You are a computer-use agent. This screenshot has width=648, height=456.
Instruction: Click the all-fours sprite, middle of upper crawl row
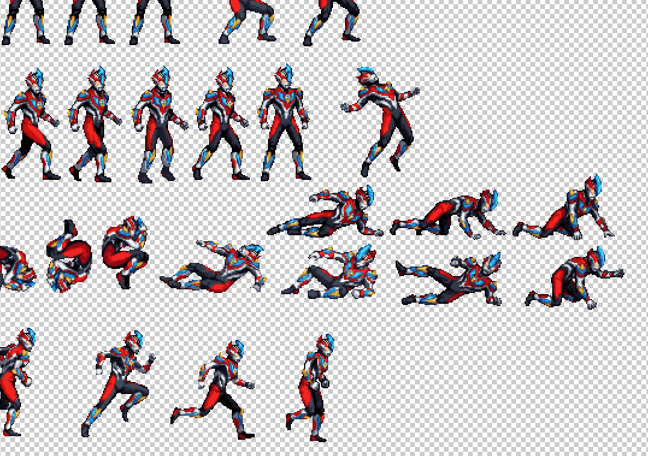point(447,214)
